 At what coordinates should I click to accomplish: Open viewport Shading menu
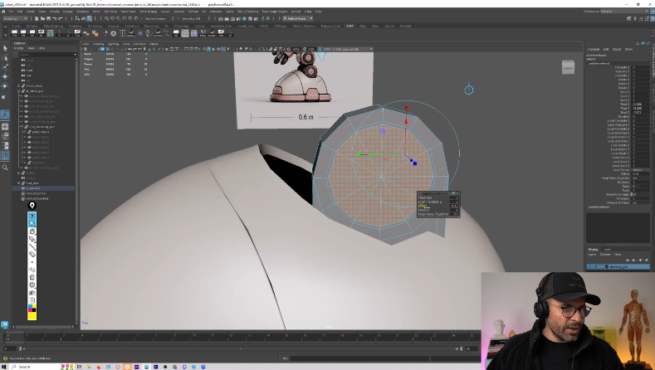pos(98,44)
